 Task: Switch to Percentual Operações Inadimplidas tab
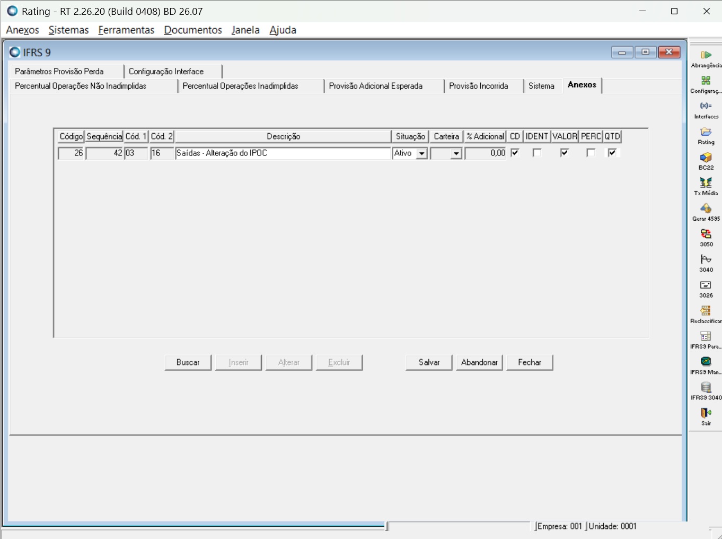coord(251,86)
